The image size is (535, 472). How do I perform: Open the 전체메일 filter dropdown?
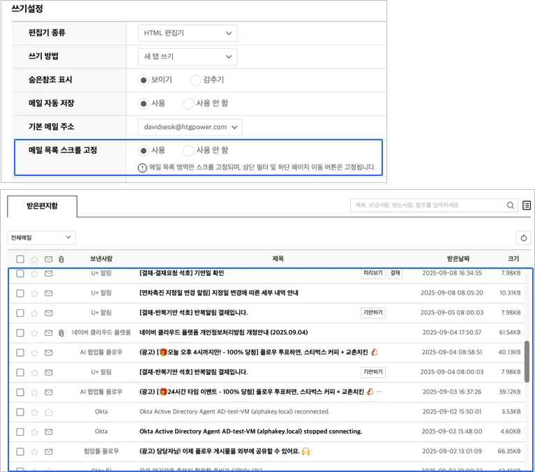(x=41, y=238)
